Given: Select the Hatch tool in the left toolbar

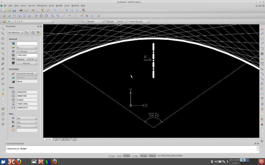Looking at the screenshot, I should [x=3, y=84].
